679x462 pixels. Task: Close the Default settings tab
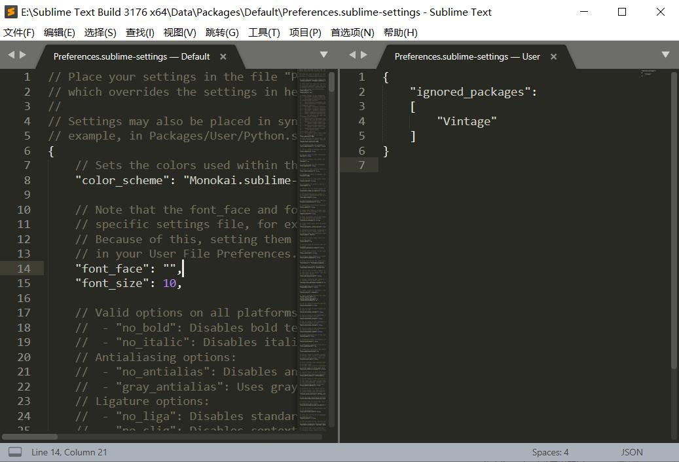click(223, 57)
